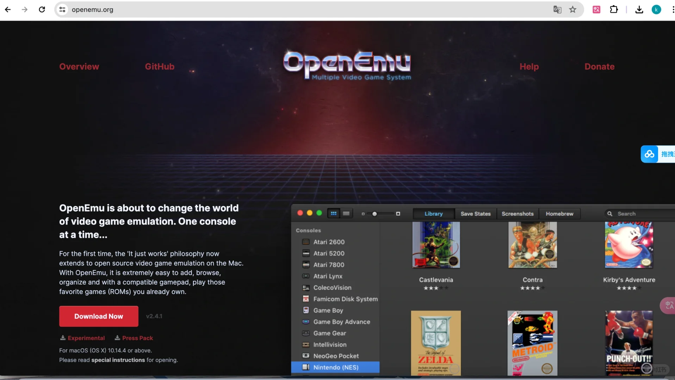Bookmark this page with the star icon
Image resolution: width=675 pixels, height=380 pixels.
pos(573,9)
